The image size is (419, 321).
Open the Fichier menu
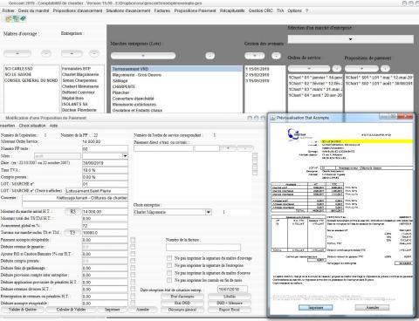click(x=8, y=10)
